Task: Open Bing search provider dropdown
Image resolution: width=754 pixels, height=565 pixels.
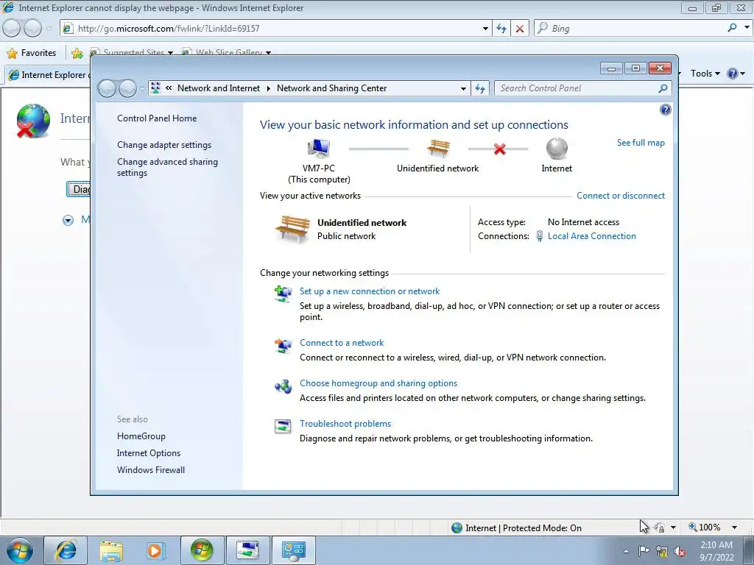Action: point(747,28)
